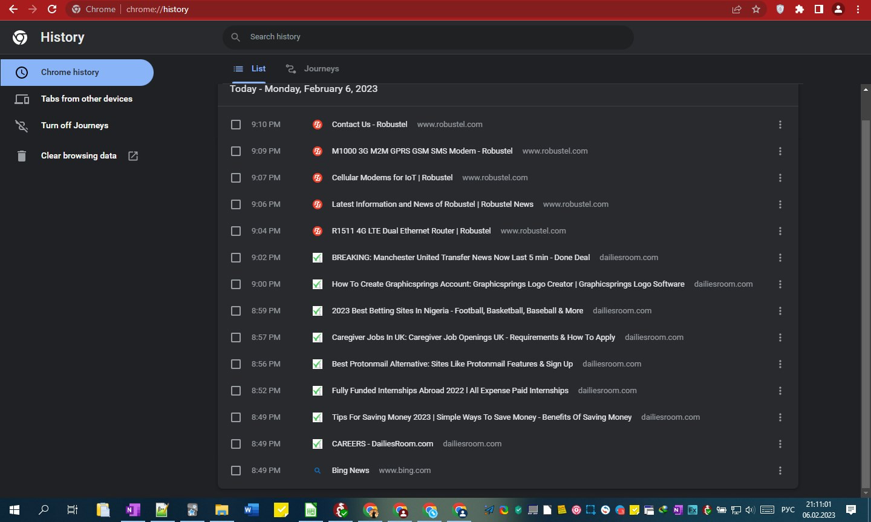Image resolution: width=871 pixels, height=522 pixels.
Task: Check the Best Betting Sites in Nigeria entry
Action: click(236, 311)
